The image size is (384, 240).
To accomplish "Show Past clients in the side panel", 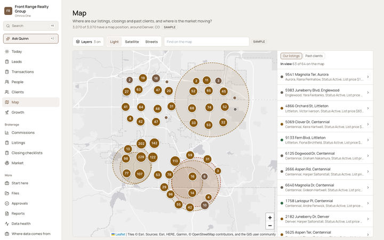I will pos(314,56).
